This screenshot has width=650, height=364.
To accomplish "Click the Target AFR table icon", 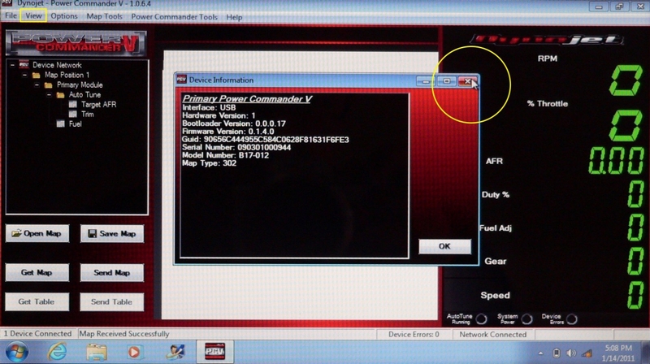I will coord(73,105).
